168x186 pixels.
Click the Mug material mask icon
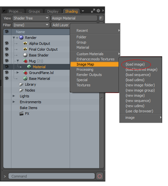tap(25, 61)
